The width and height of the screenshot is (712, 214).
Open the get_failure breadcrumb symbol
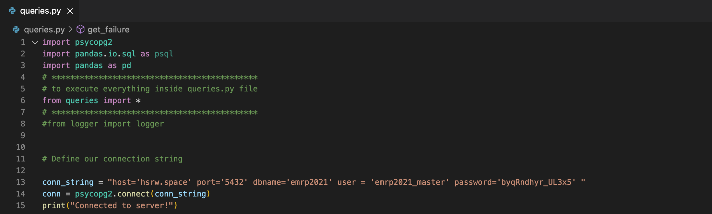[x=108, y=30]
